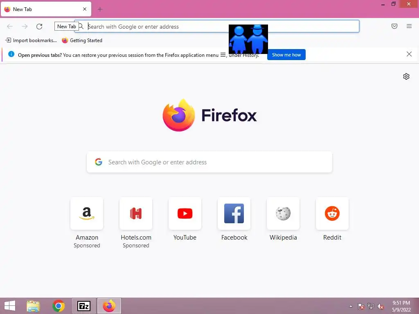This screenshot has height=314, width=419.
Task: Click the blue info icon in notification
Action: tap(11, 54)
